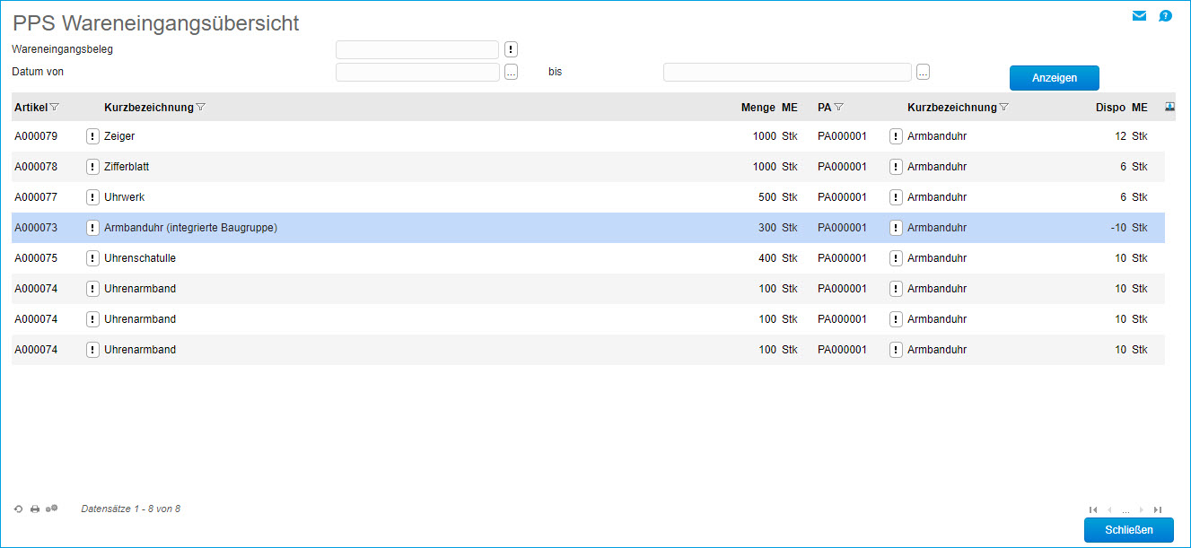Click the Menge column header
This screenshot has height=548, width=1191.
tap(758, 108)
